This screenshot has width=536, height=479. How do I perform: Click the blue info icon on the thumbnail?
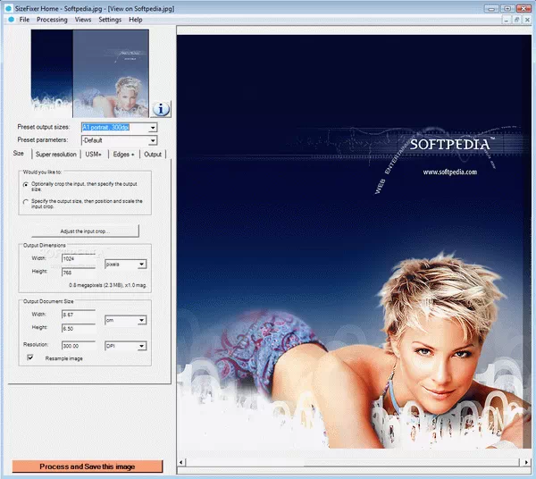coord(162,108)
